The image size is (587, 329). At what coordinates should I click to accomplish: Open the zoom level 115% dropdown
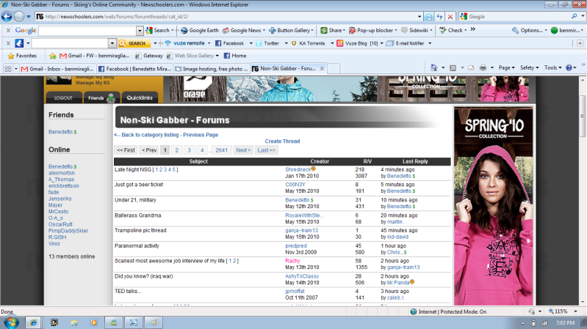pyautogui.click(x=576, y=311)
